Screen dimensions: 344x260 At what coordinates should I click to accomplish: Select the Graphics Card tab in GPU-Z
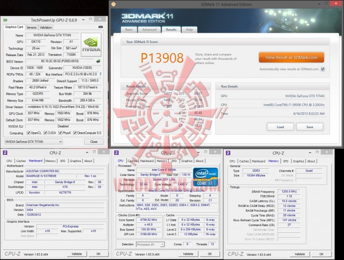pos(14,27)
